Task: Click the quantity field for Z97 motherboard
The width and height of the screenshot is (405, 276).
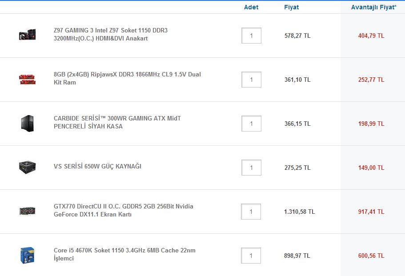Action: click(251, 36)
